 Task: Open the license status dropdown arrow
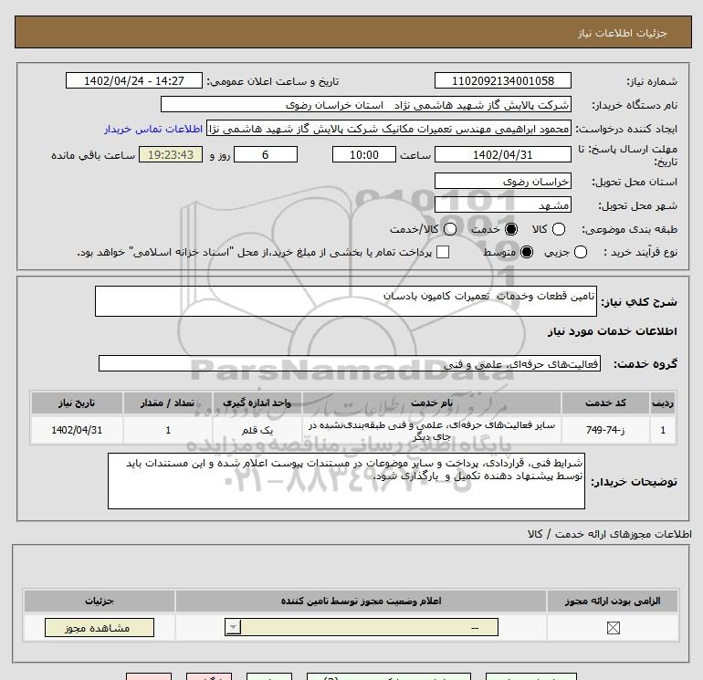click(x=233, y=627)
